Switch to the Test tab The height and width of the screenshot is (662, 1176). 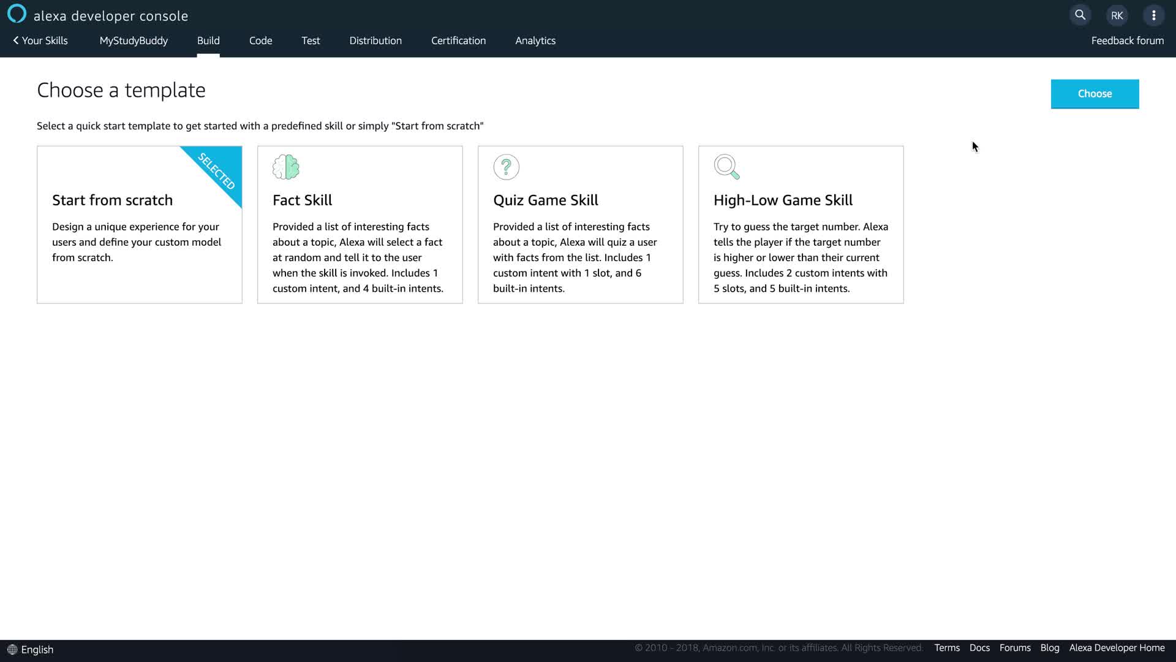(x=311, y=40)
